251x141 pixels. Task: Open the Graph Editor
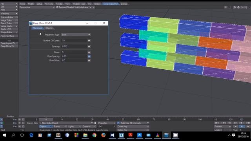coord(9,23)
